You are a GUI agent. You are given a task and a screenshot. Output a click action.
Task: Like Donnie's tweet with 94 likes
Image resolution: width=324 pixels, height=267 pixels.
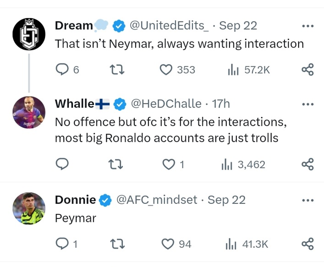(169, 243)
